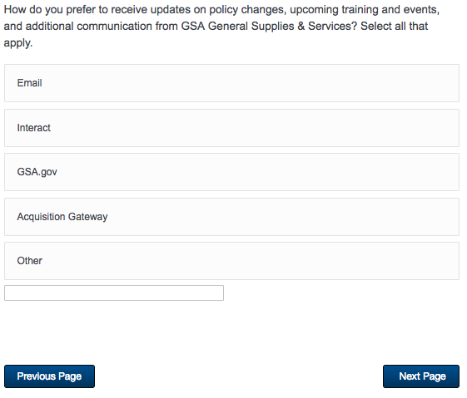Continue with the Next Page button
Viewport: 467px width, 398px height.
point(421,376)
